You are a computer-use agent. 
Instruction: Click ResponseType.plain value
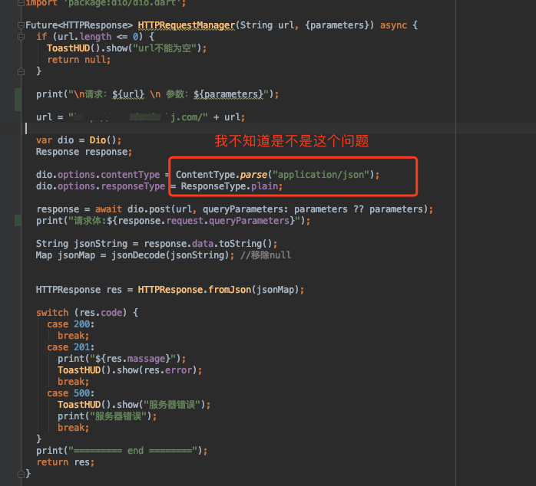(230, 186)
